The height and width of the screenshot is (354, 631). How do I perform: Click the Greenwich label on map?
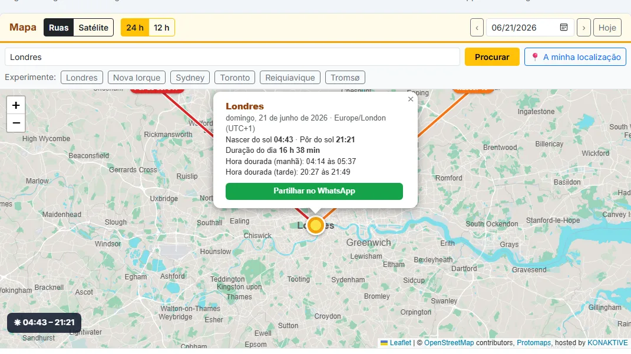(369, 243)
